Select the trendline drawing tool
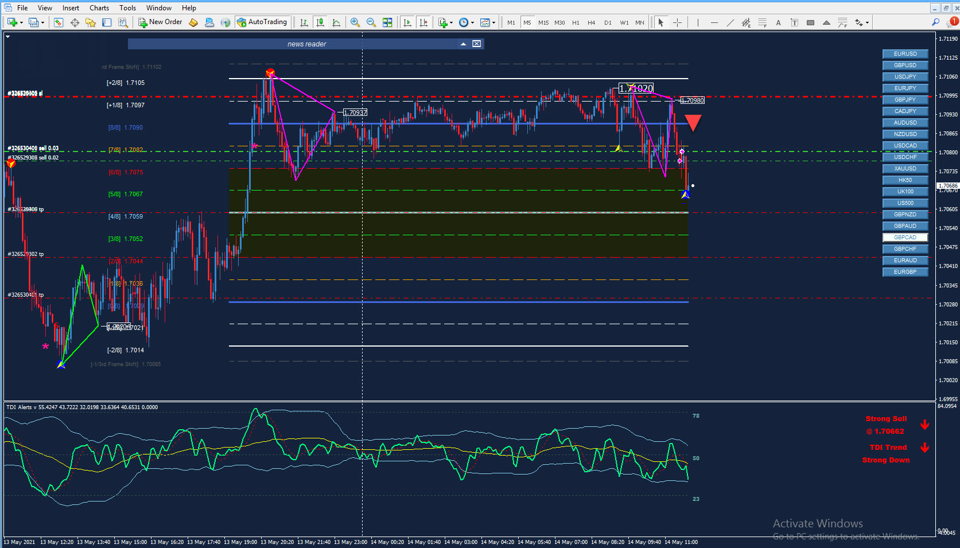 coord(730,22)
